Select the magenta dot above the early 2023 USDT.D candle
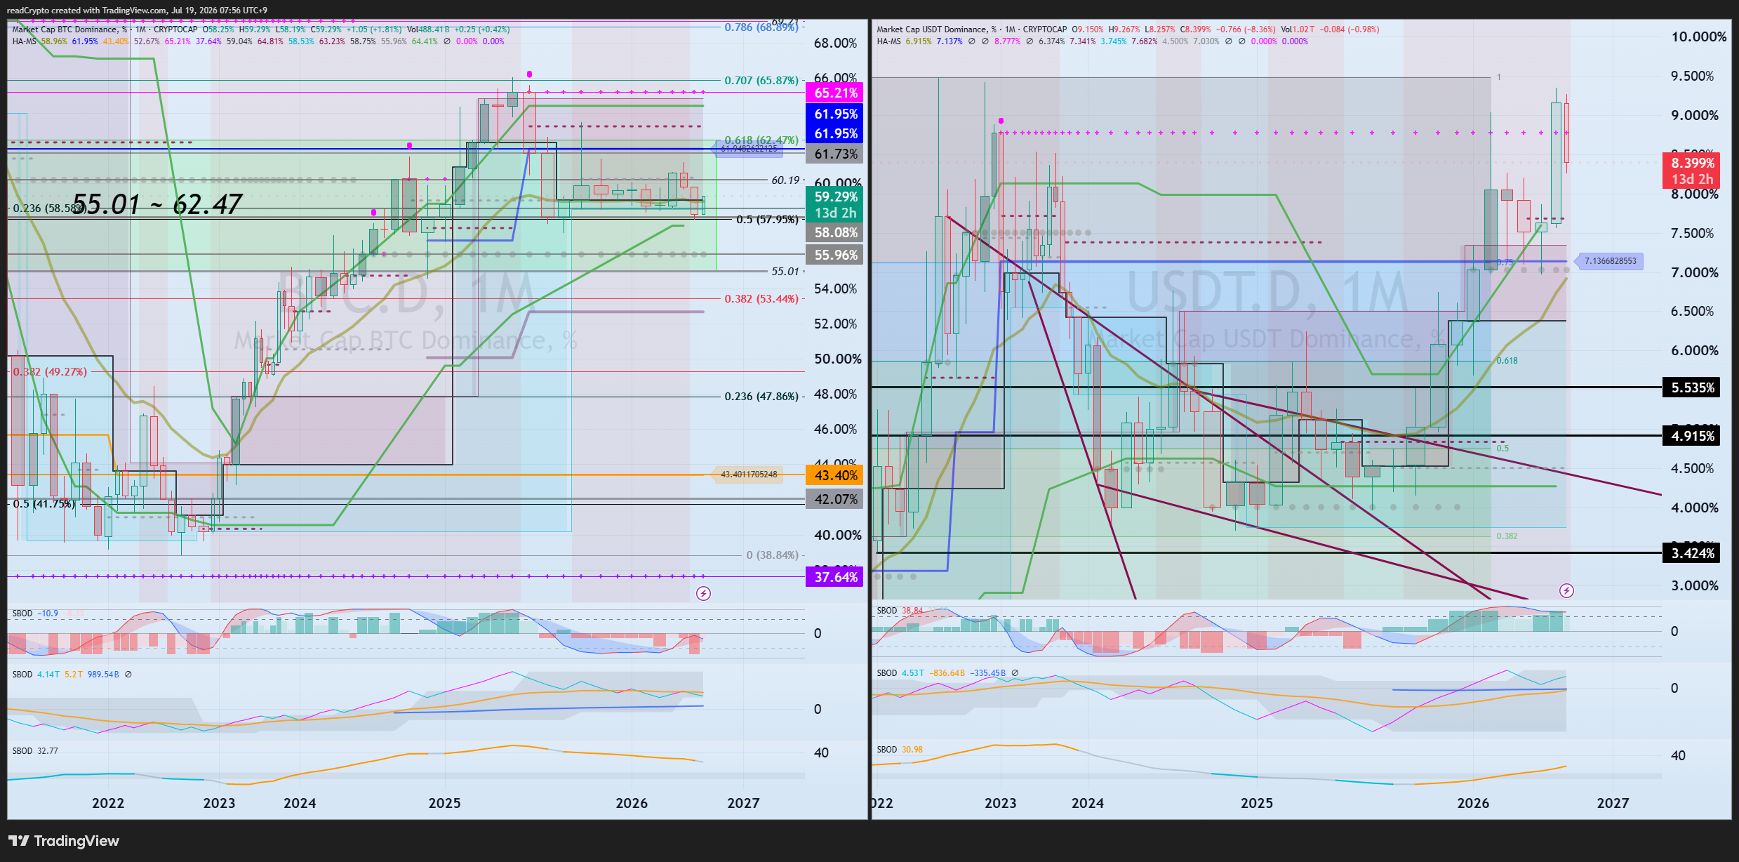The image size is (1739, 862). tap(1001, 121)
